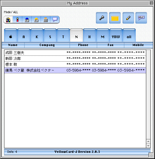This screenshot has width=155, height=159.
Task: Select the 成田 三樹夫 contact row
Action: 75,53
